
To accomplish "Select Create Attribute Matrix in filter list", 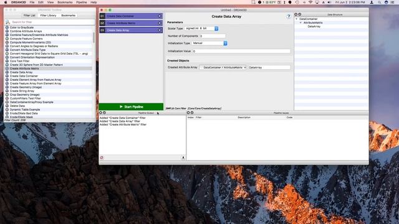I will pyautogui.click(x=49, y=68).
